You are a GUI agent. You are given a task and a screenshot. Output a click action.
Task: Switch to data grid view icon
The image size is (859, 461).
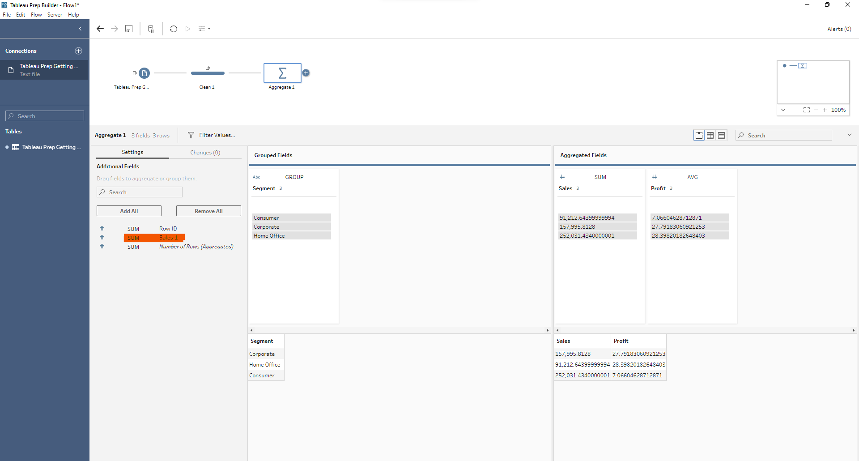point(710,135)
